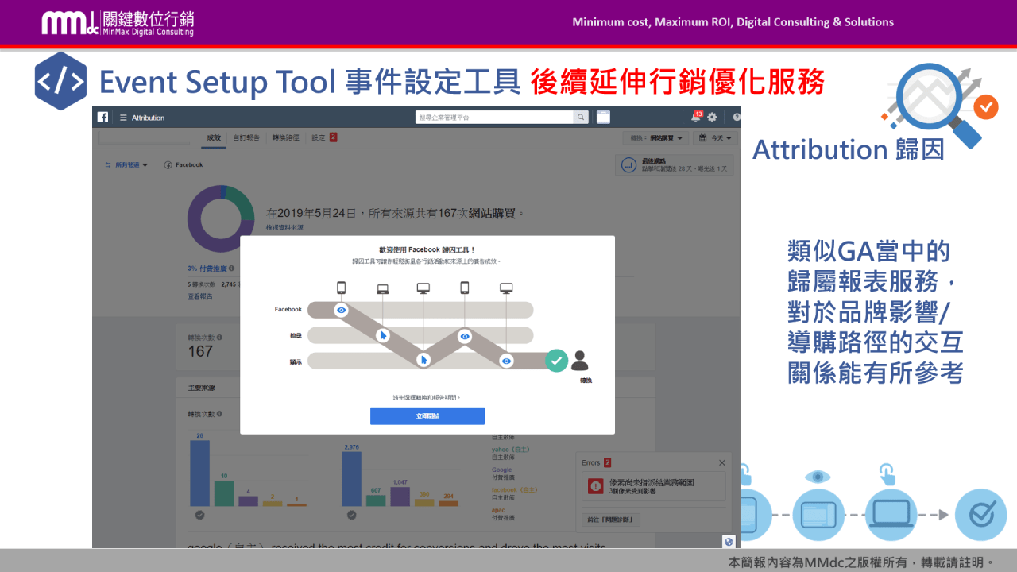Open the settings gear in the top bar

pyautogui.click(x=710, y=117)
